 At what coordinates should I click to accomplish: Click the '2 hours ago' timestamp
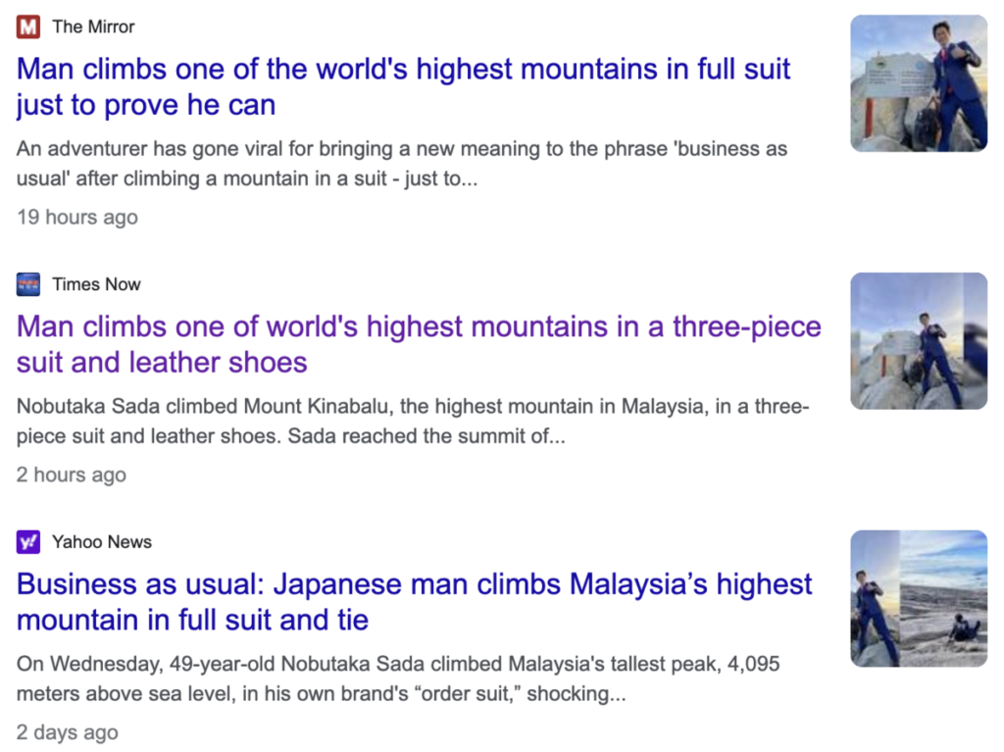(72, 475)
